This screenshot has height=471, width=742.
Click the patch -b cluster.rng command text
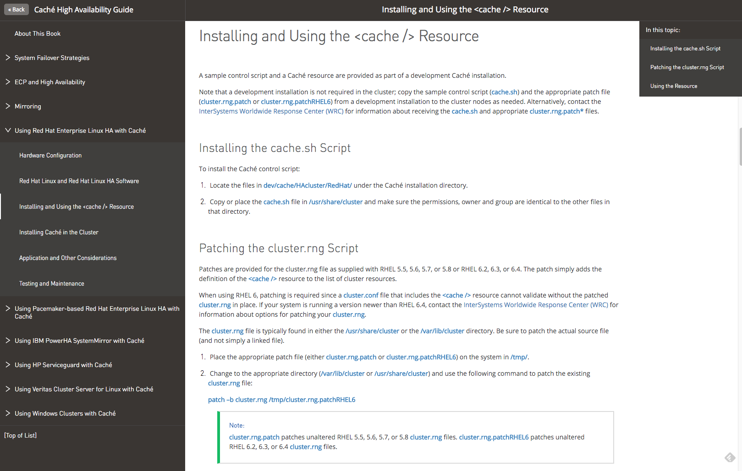[x=282, y=400]
